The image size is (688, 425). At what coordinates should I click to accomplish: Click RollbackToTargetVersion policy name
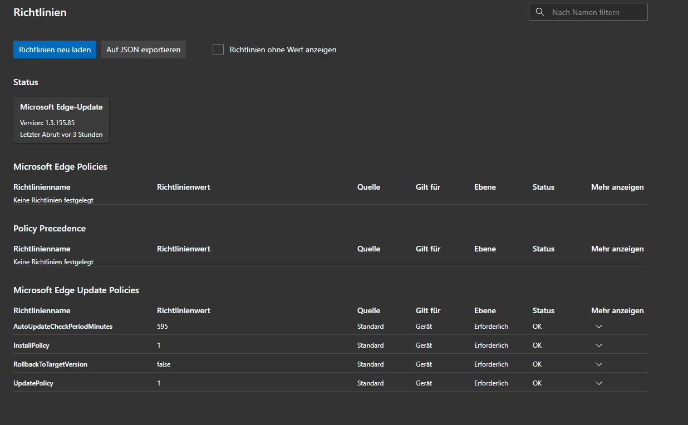(50, 364)
